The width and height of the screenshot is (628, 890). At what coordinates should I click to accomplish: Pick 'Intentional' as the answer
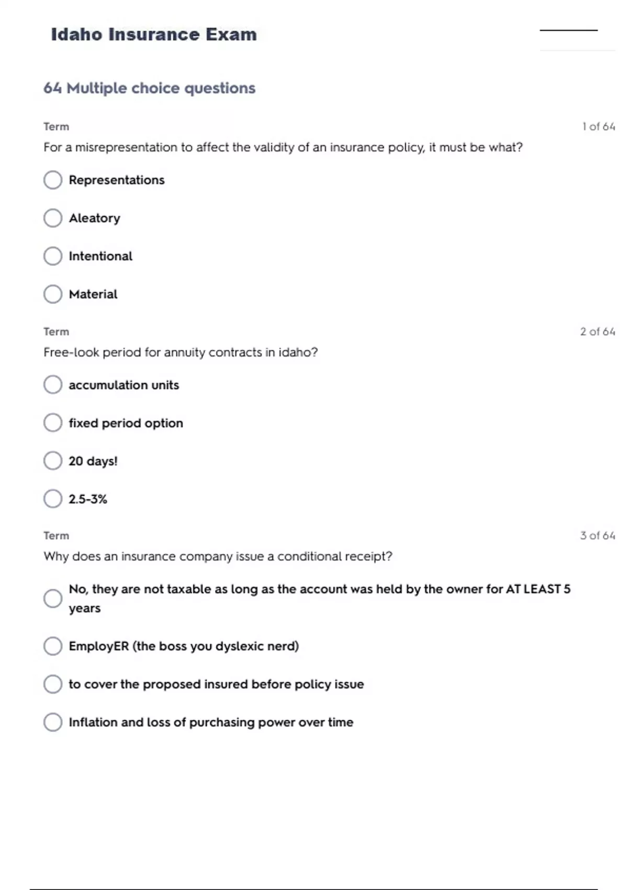pos(53,256)
